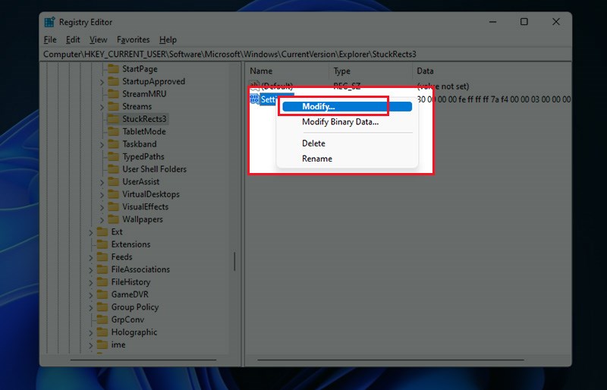The height and width of the screenshot is (390, 607).
Task: Click the StartupApproved folder icon
Action: tap(113, 81)
